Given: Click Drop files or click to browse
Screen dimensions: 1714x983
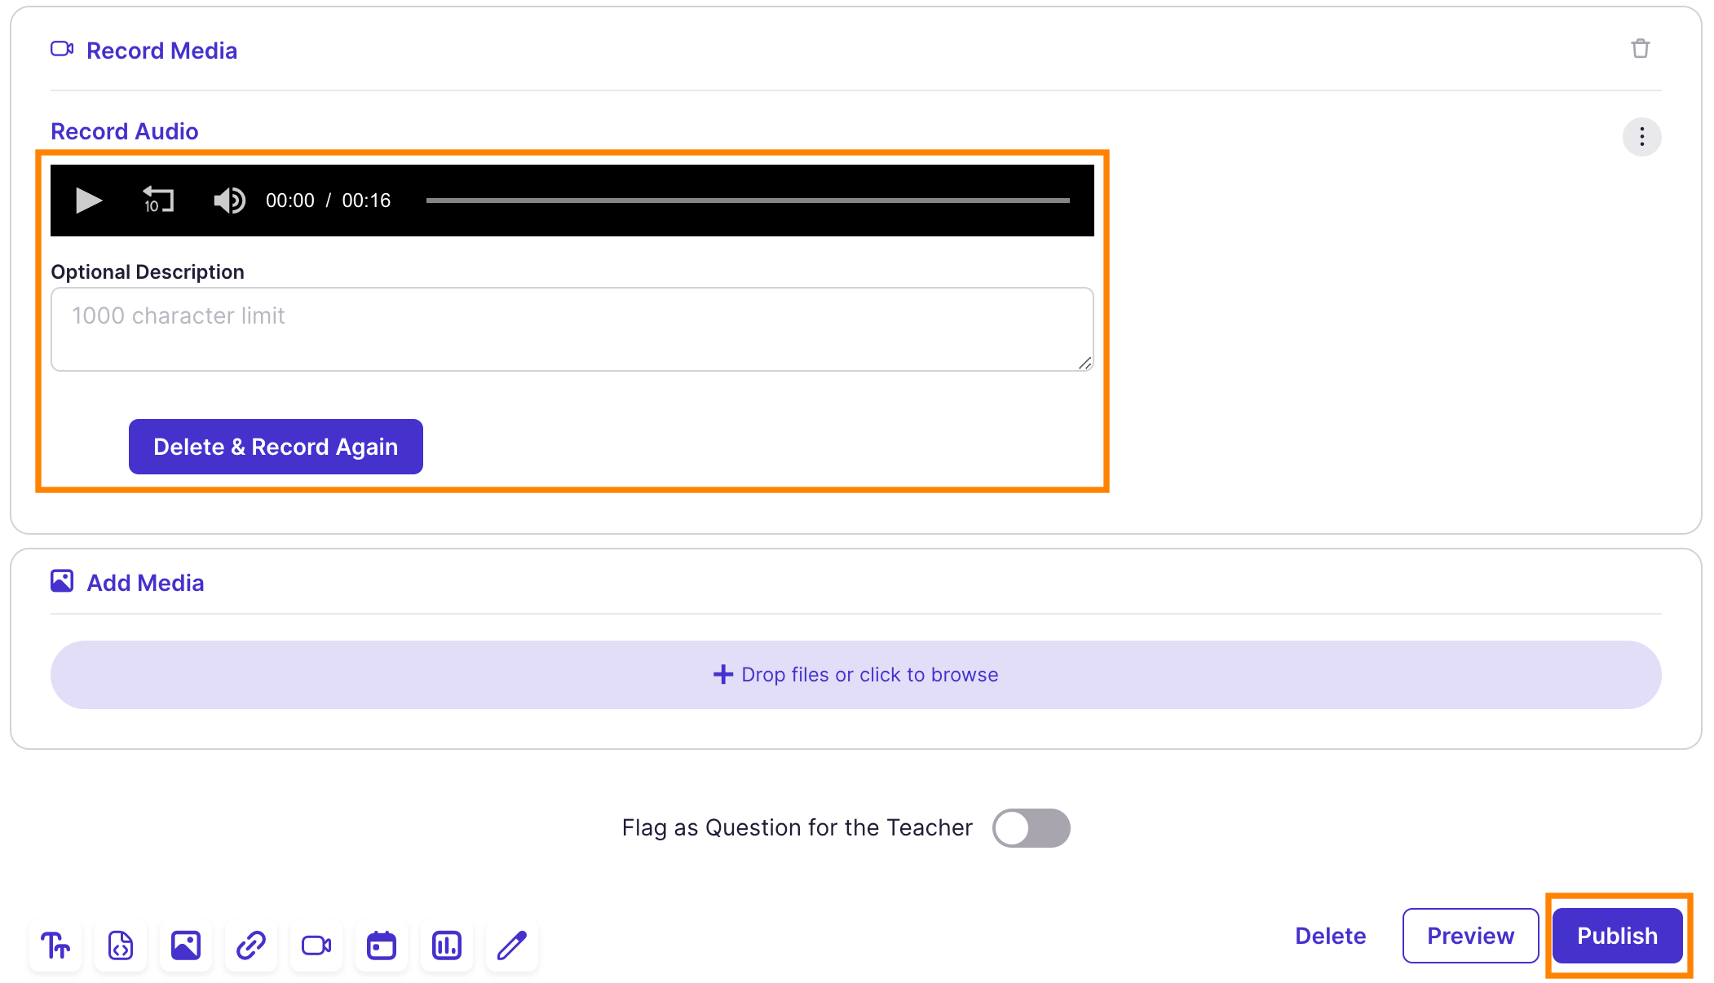Looking at the screenshot, I should tap(855, 675).
